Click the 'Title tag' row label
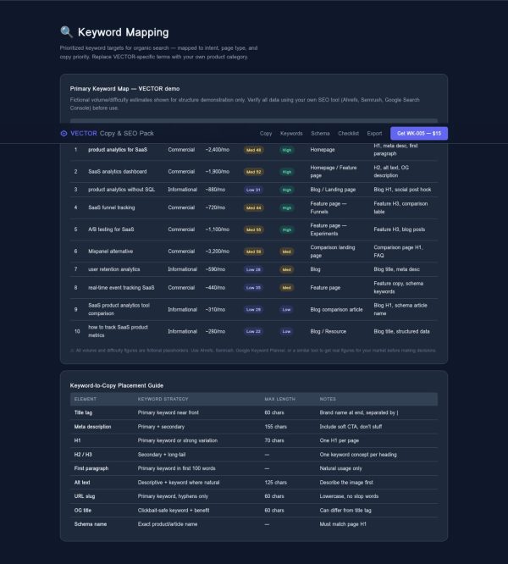The height and width of the screenshot is (564, 508). 83,412
